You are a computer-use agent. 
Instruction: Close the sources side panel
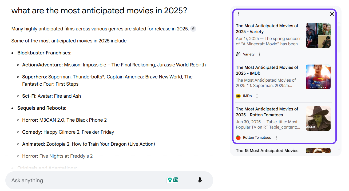(332, 14)
